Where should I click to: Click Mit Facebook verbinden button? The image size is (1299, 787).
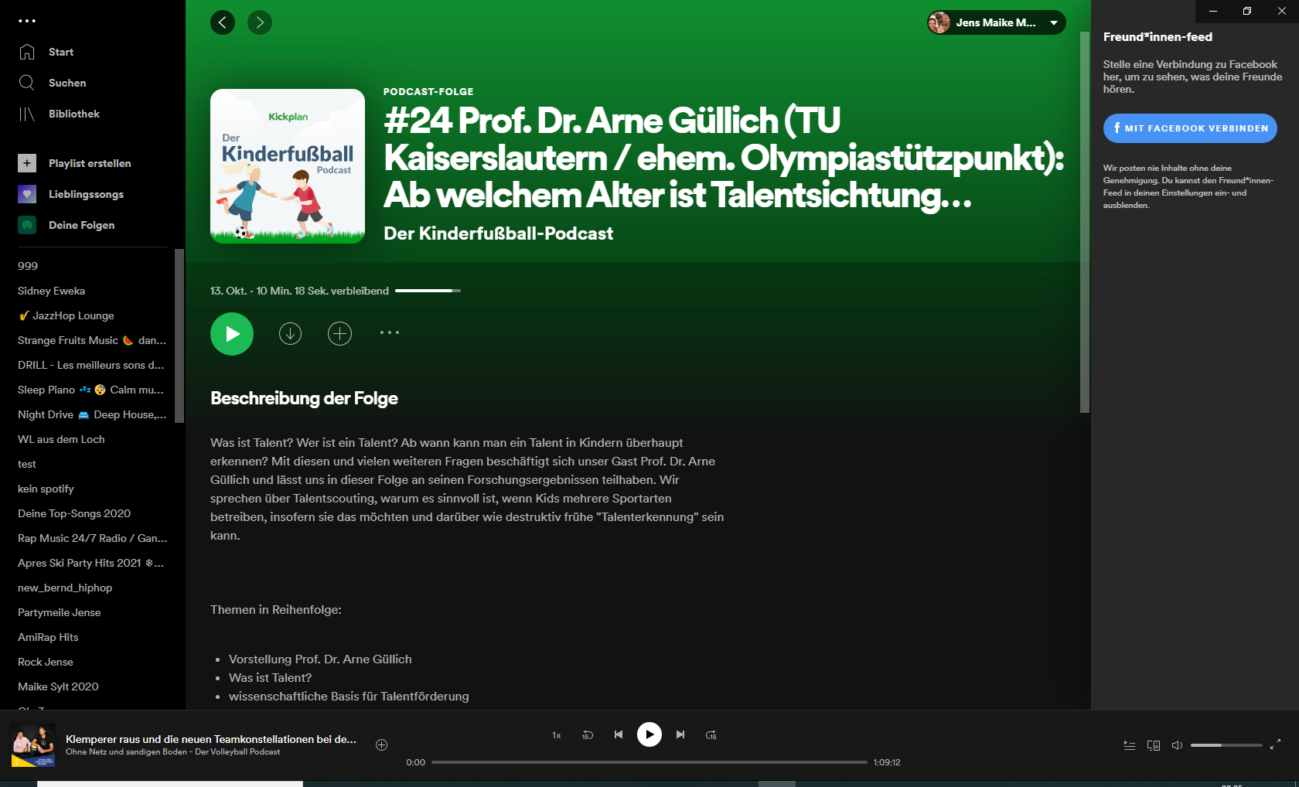[x=1190, y=128]
